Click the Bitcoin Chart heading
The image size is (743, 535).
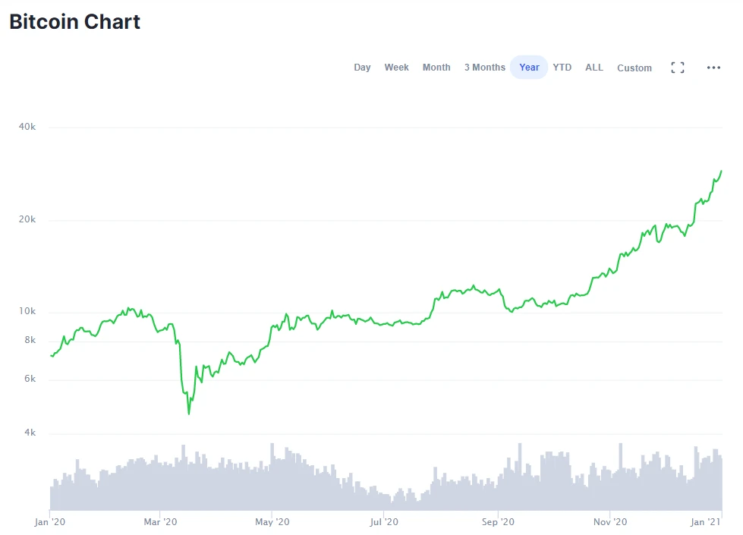[x=74, y=21]
